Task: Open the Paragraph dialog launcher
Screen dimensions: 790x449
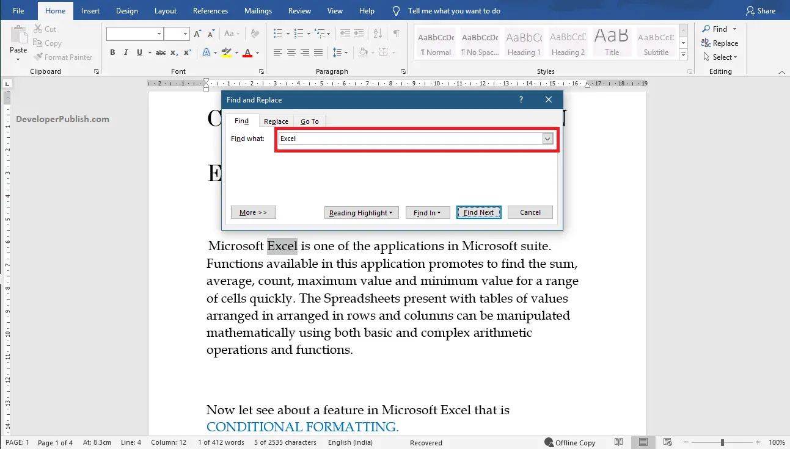Action: 403,71
